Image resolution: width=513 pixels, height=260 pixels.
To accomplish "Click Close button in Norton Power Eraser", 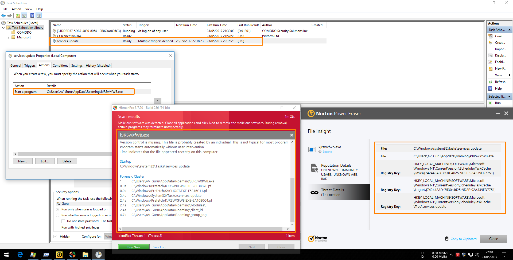I will [x=493, y=239].
